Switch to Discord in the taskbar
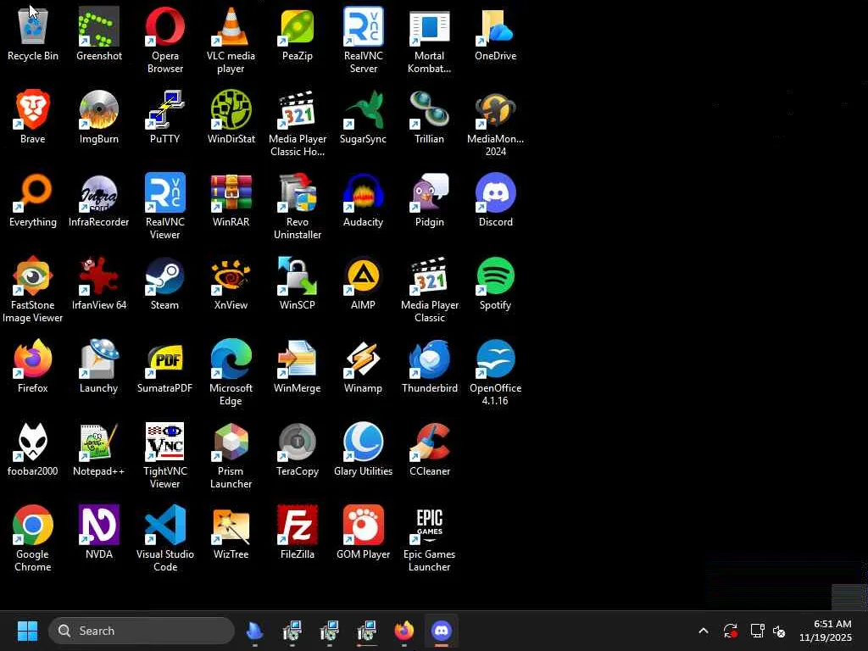The image size is (868, 651). click(x=441, y=631)
